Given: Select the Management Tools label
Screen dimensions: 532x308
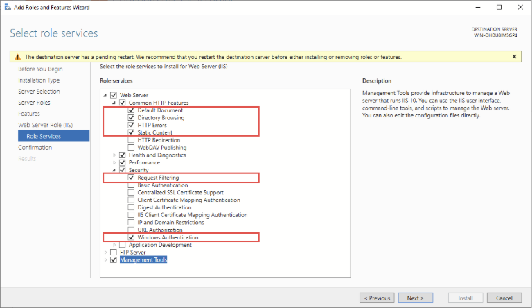Looking at the screenshot, I should click(x=143, y=259).
